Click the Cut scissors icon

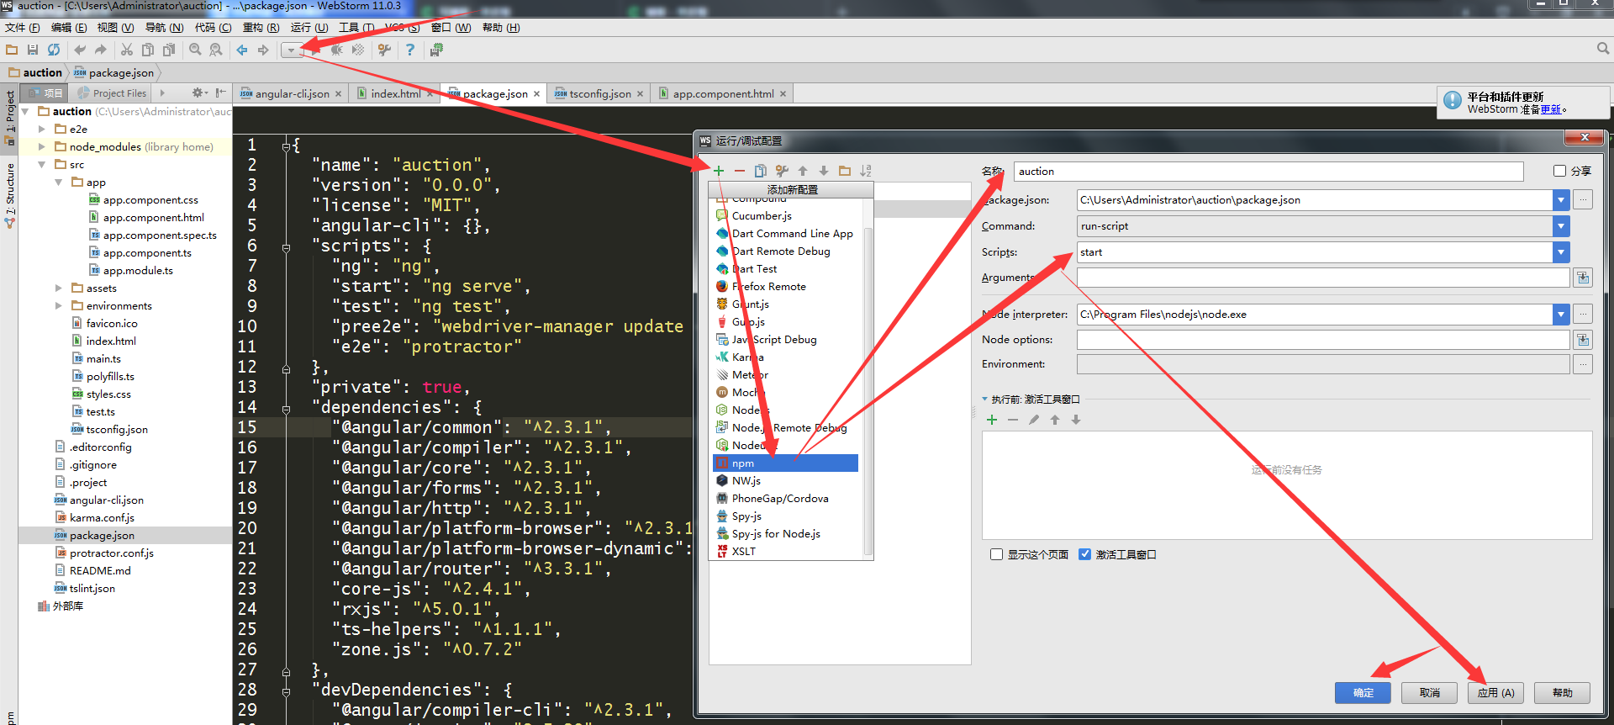127,50
